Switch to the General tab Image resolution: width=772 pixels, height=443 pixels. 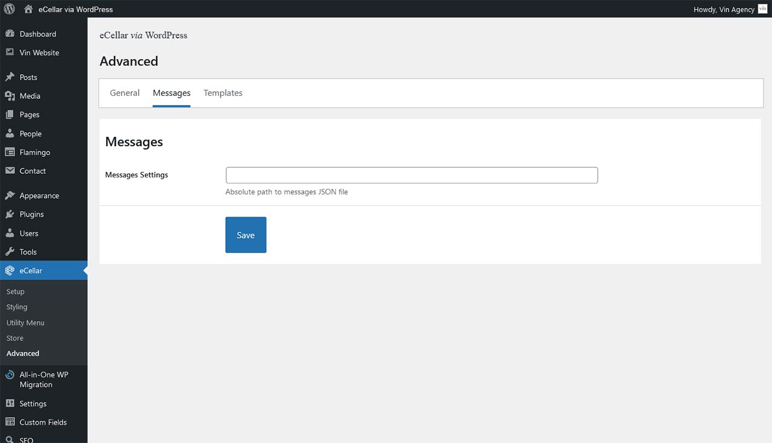click(x=125, y=93)
